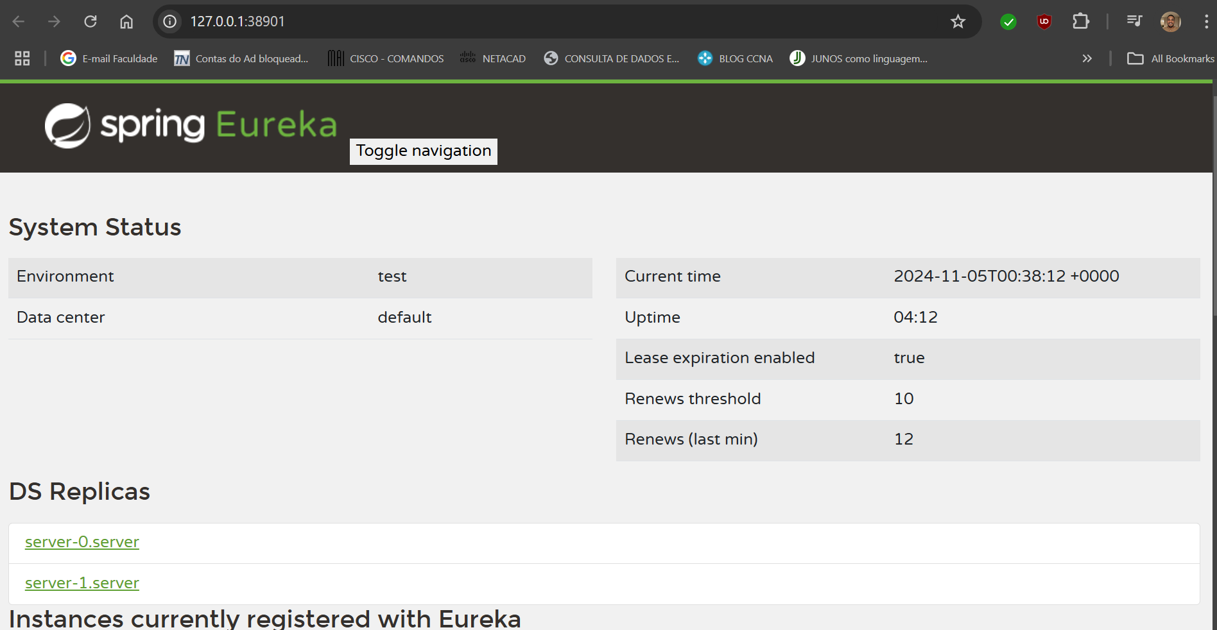The image size is (1217, 630).
Task: Click the Data center label cell
Action: pyautogui.click(x=61, y=318)
